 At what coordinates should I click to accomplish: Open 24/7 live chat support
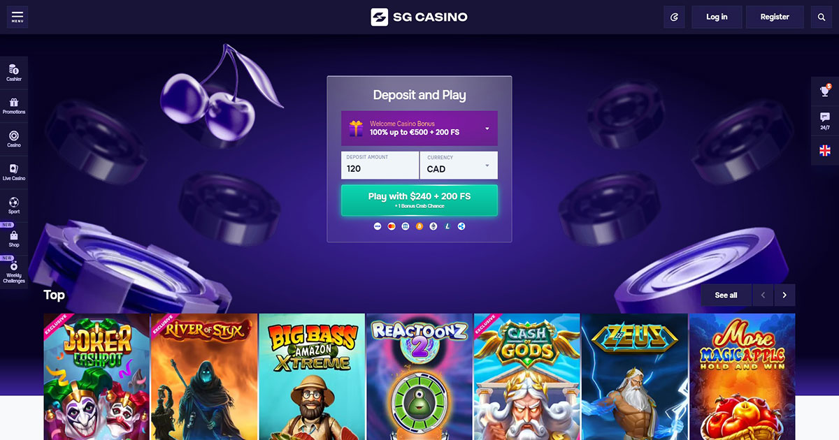click(x=825, y=121)
